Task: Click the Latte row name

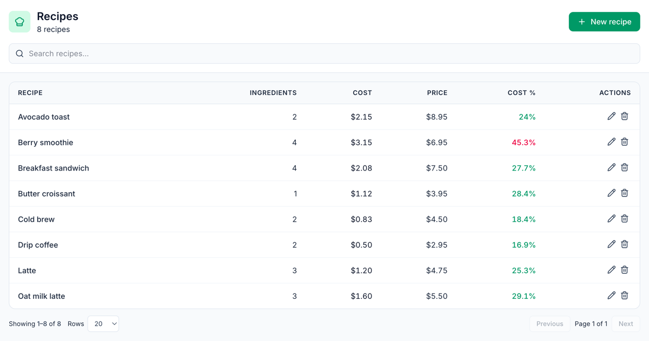Action: point(27,271)
